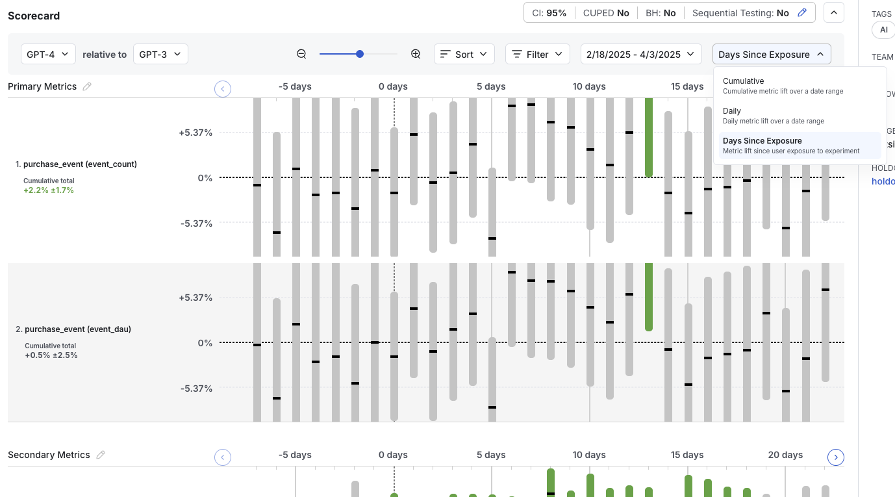The width and height of the screenshot is (895, 497).
Task: Open the holdout link in the sidebar
Action: click(x=883, y=181)
